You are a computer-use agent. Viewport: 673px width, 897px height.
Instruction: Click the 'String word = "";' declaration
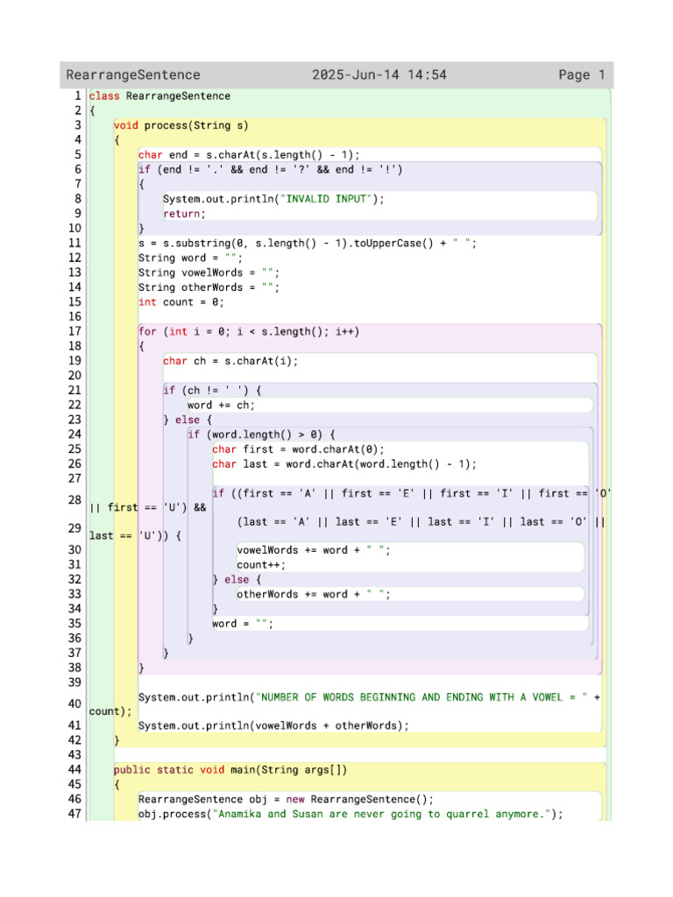190,258
